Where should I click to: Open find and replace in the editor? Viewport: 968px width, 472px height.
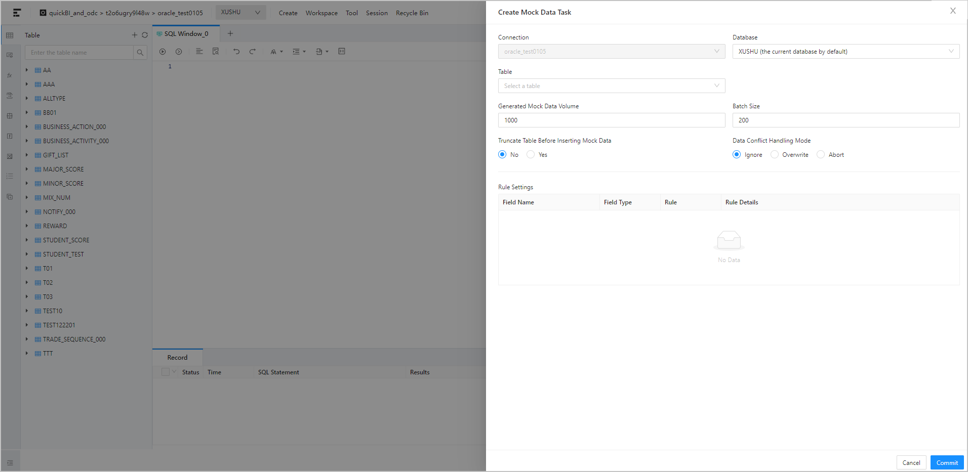pos(216,52)
